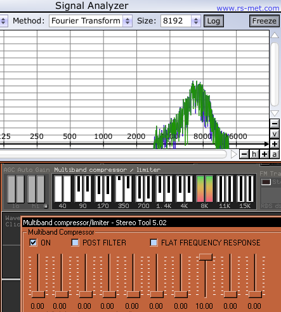Click the vertical scrollbar up arrow
Image resolution: width=281 pixels, height=312 pixels.
pos(275,36)
